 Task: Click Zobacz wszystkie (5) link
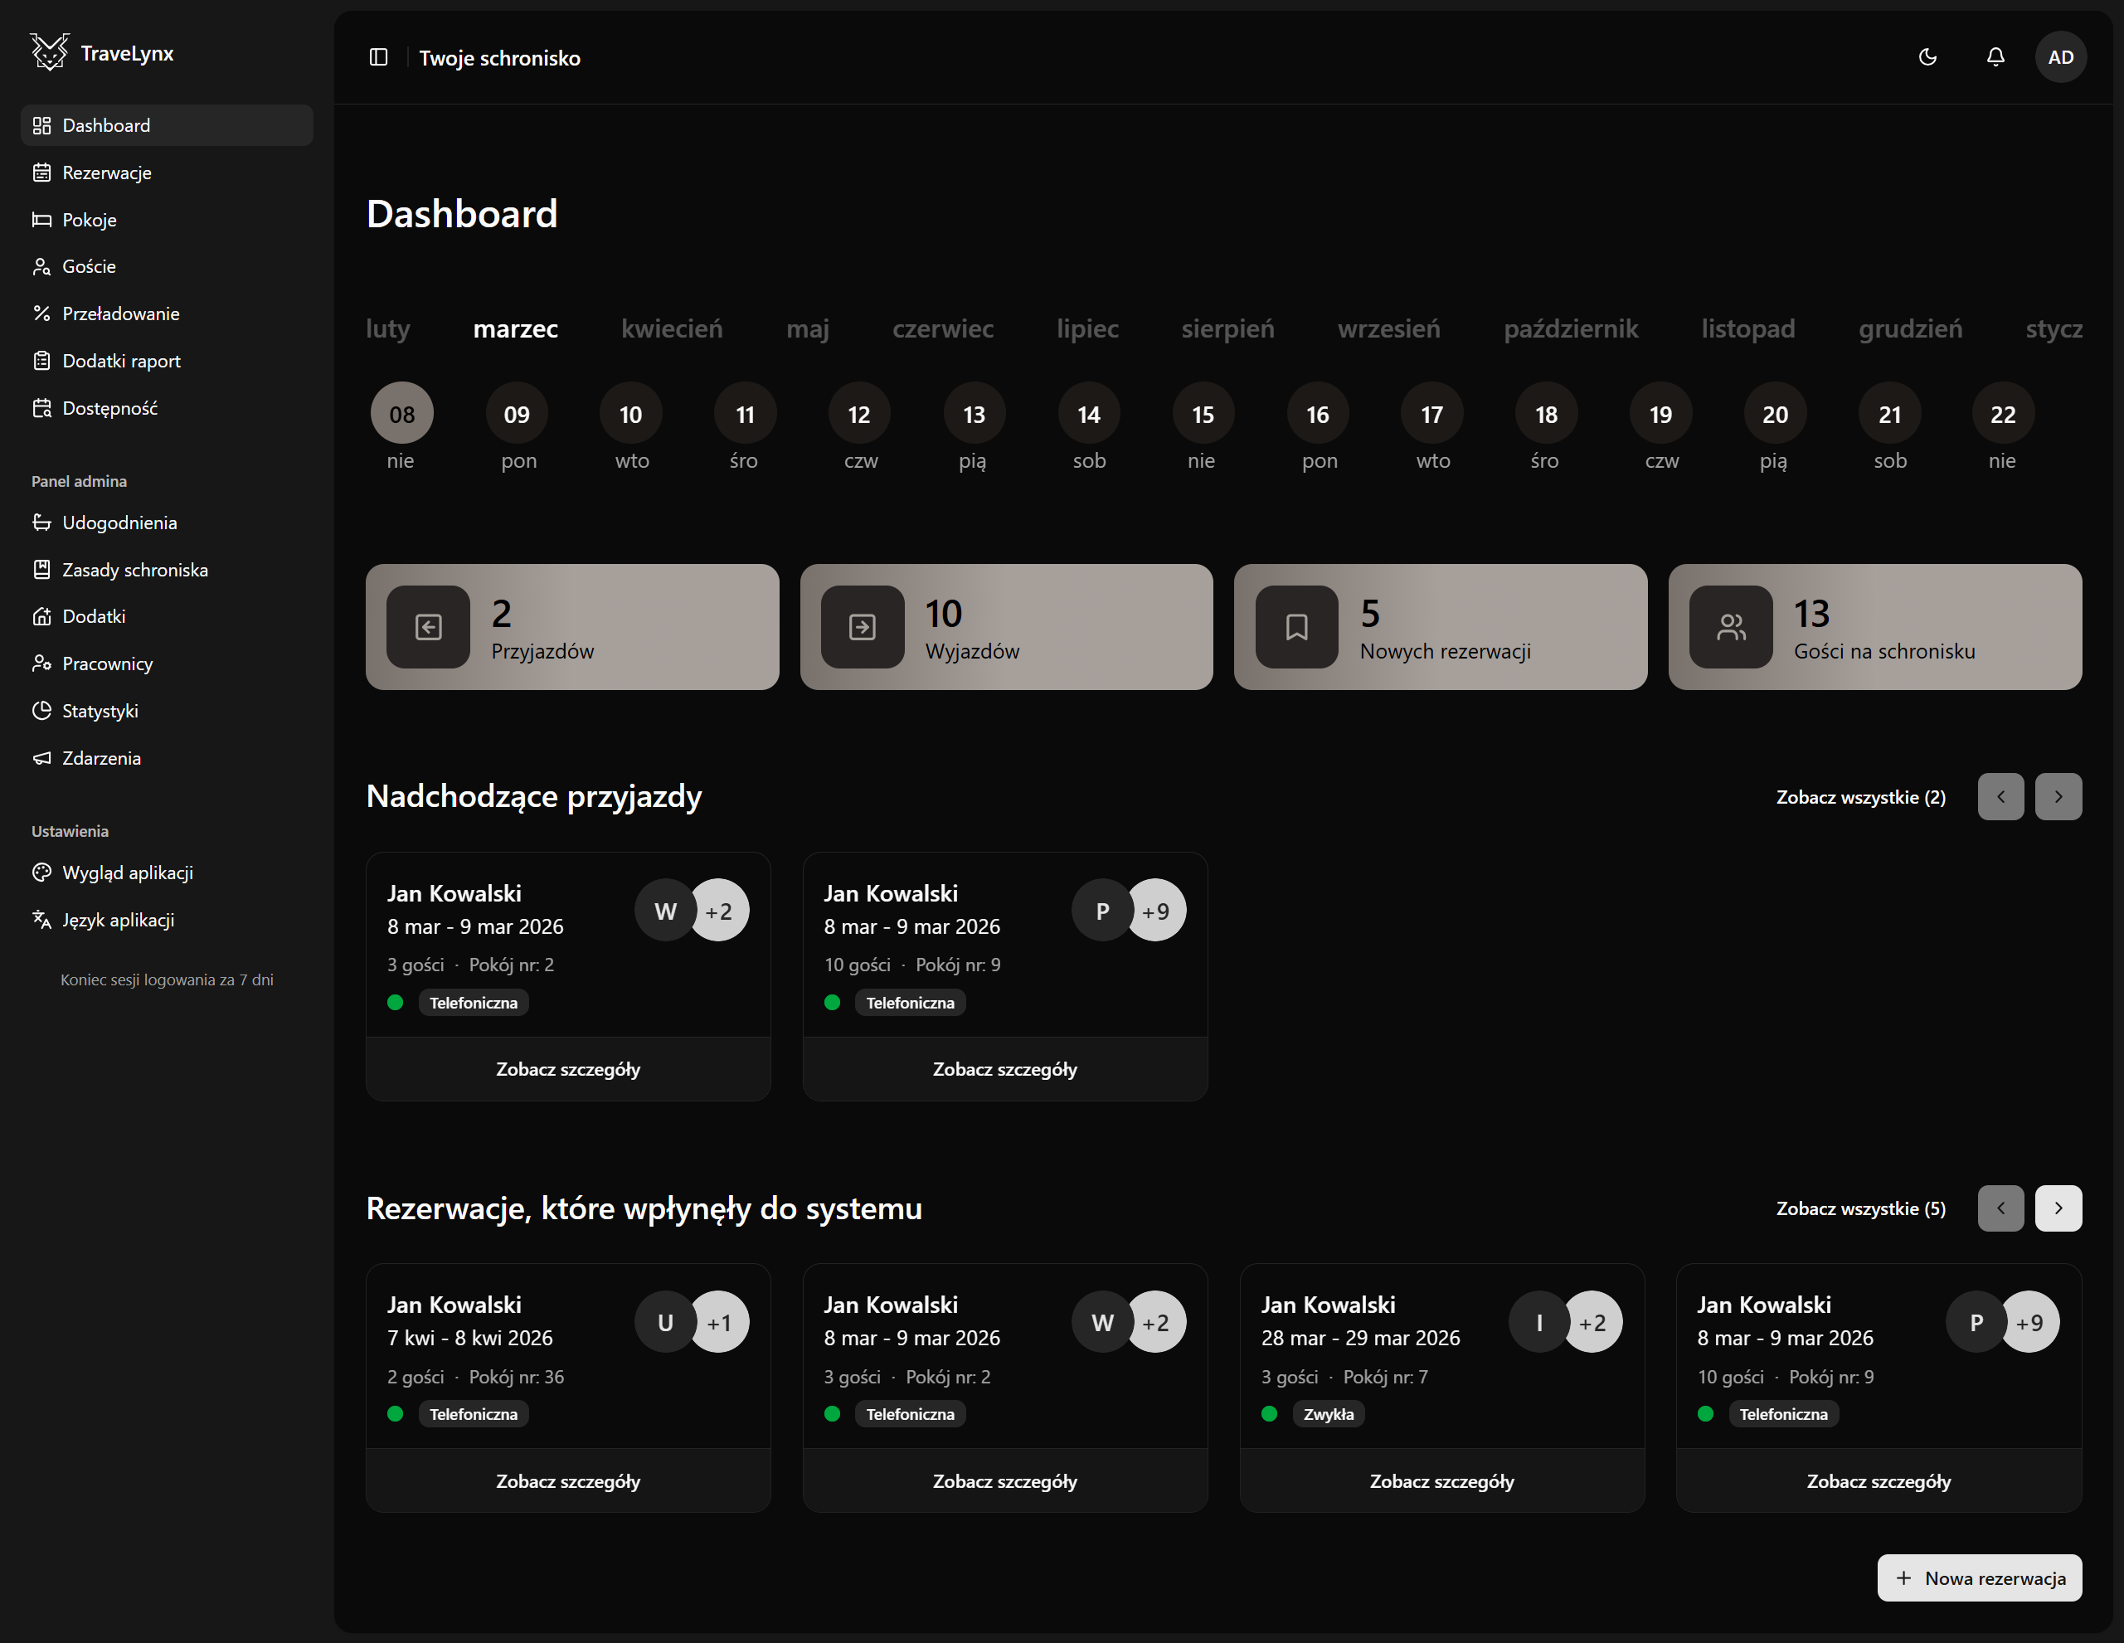[x=1859, y=1208]
